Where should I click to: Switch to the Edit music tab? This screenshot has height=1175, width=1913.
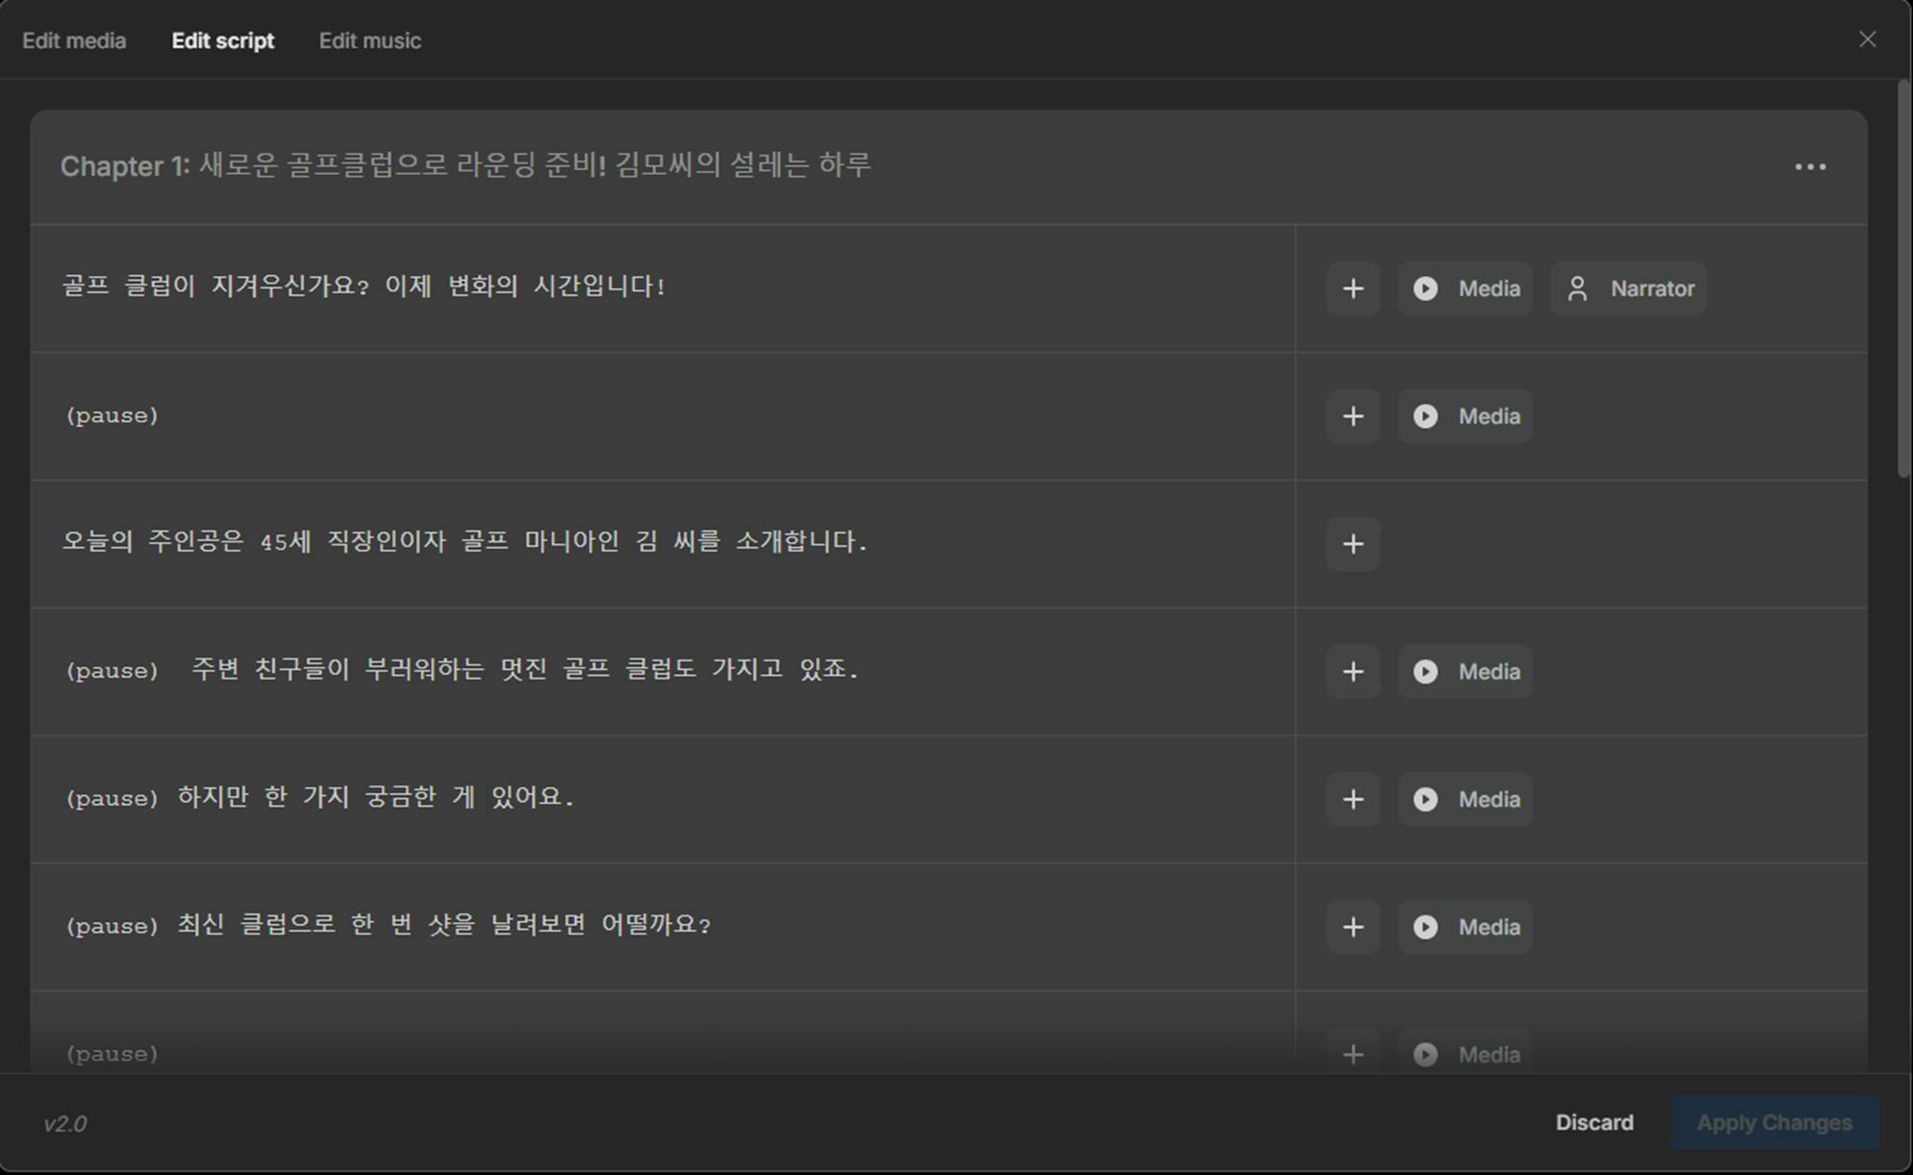(x=370, y=40)
